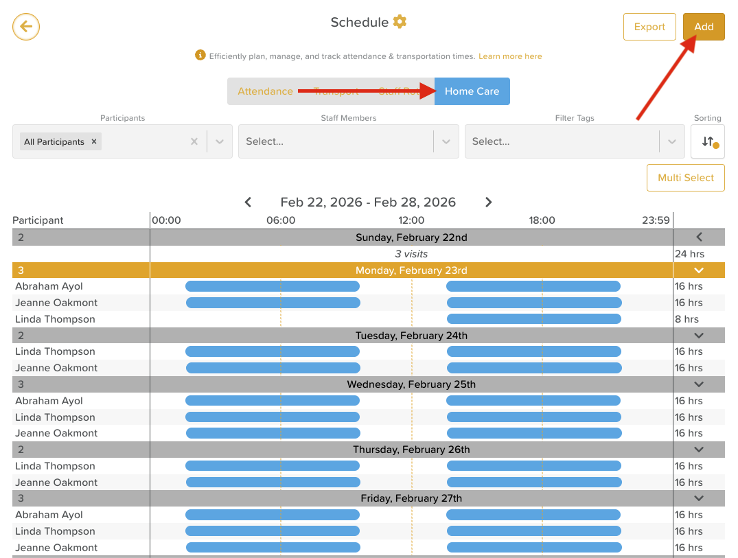738x558 pixels.
Task: Remove the All Participants tag
Action: pyautogui.click(x=94, y=141)
